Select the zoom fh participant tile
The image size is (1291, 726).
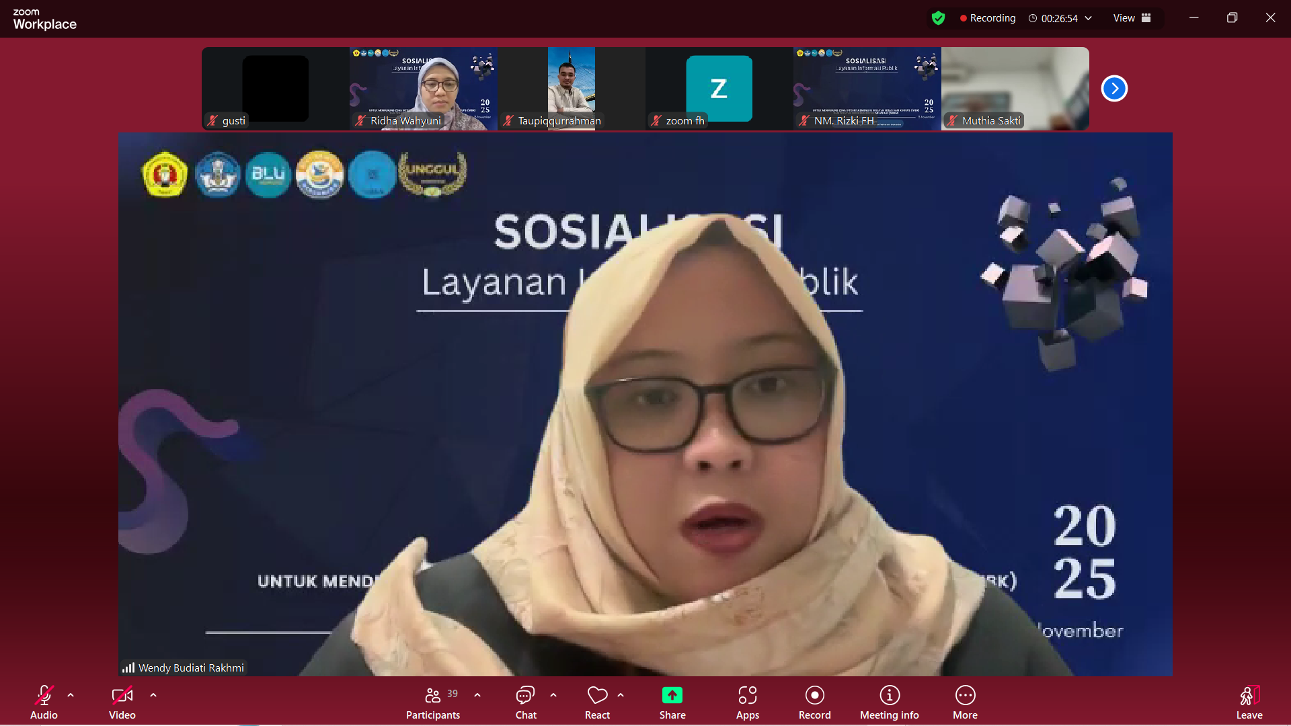[x=719, y=88]
